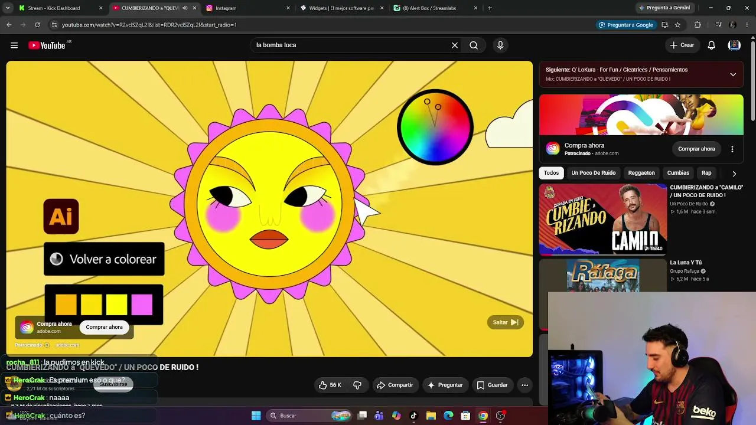Screen dimensions: 756x425
Task: Open the La Luna Y Tú title
Action: click(x=686, y=263)
